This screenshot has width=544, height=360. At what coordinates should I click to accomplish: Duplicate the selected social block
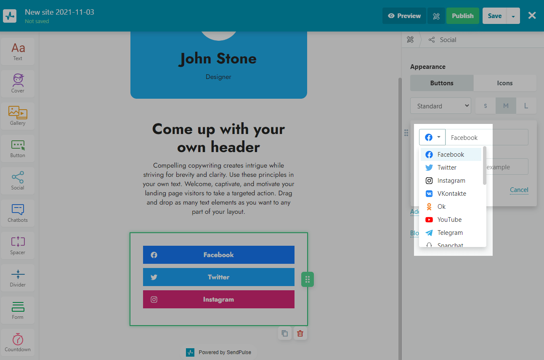[285, 334]
